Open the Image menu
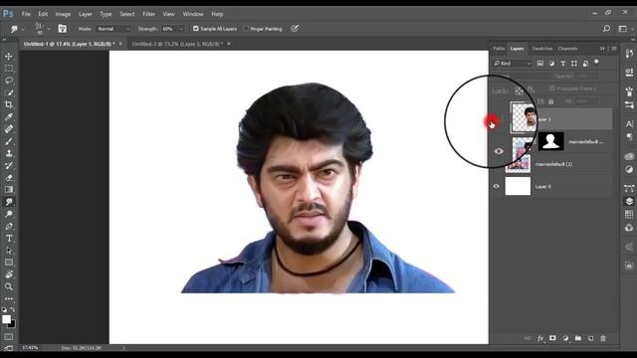The image size is (637, 358). point(63,14)
